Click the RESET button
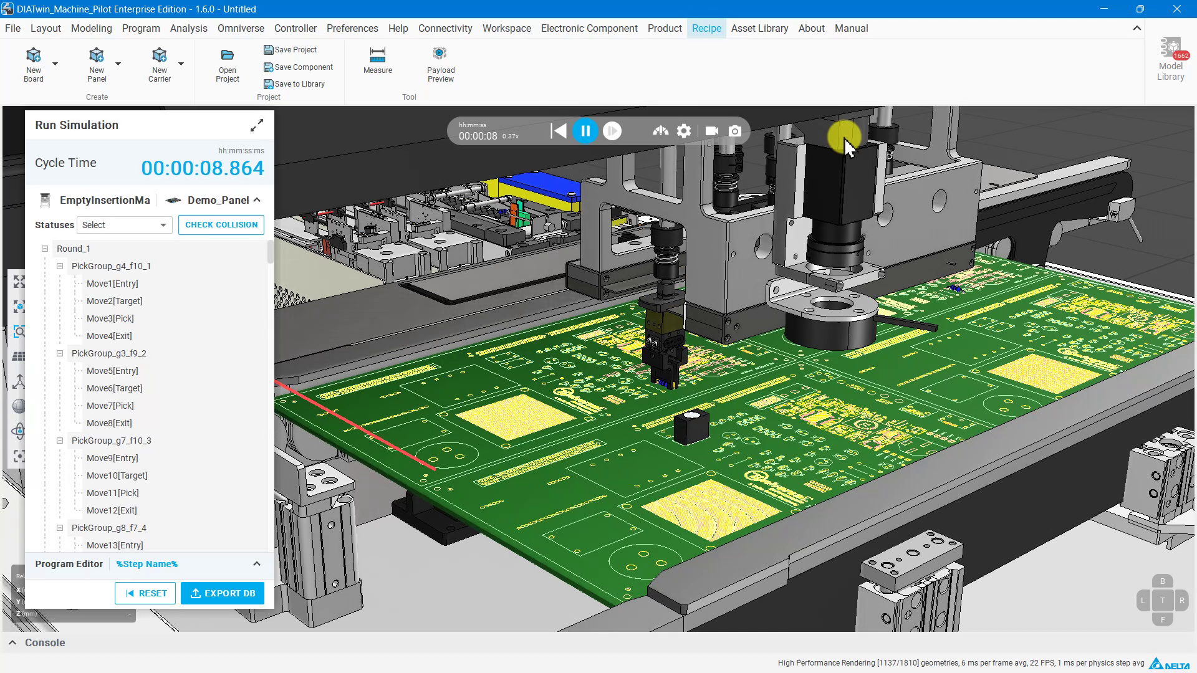The height and width of the screenshot is (673, 1197). [145, 593]
